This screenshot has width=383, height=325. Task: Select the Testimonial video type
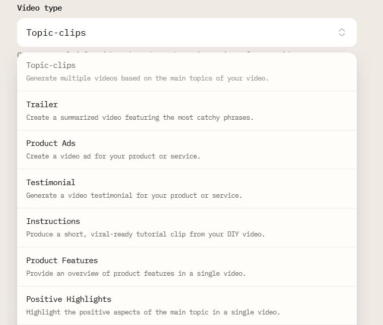(x=187, y=189)
